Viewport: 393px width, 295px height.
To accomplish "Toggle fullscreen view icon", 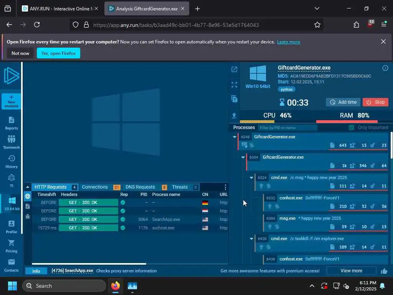I will (234, 85).
